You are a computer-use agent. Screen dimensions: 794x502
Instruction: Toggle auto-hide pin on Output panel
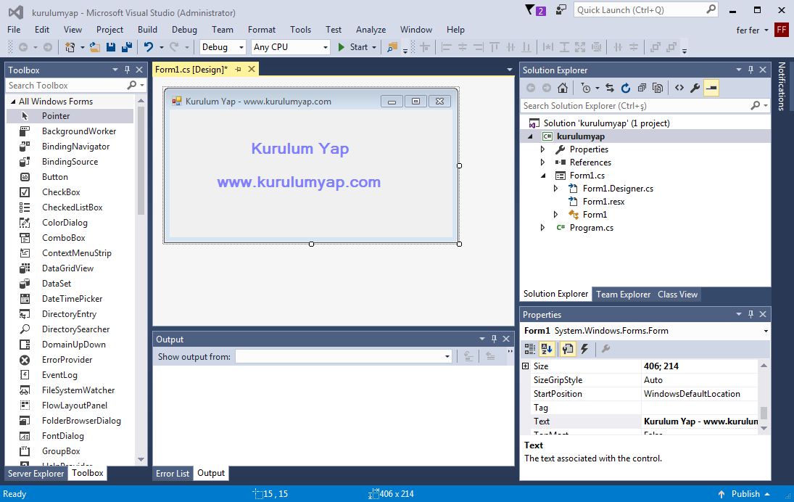coord(494,339)
